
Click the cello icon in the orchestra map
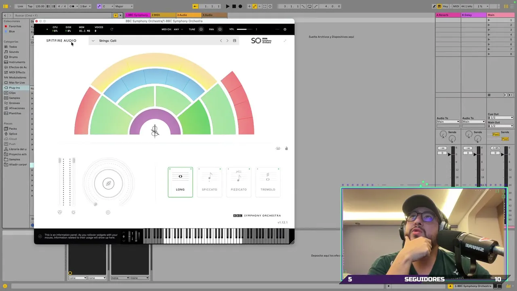pyautogui.click(x=155, y=131)
